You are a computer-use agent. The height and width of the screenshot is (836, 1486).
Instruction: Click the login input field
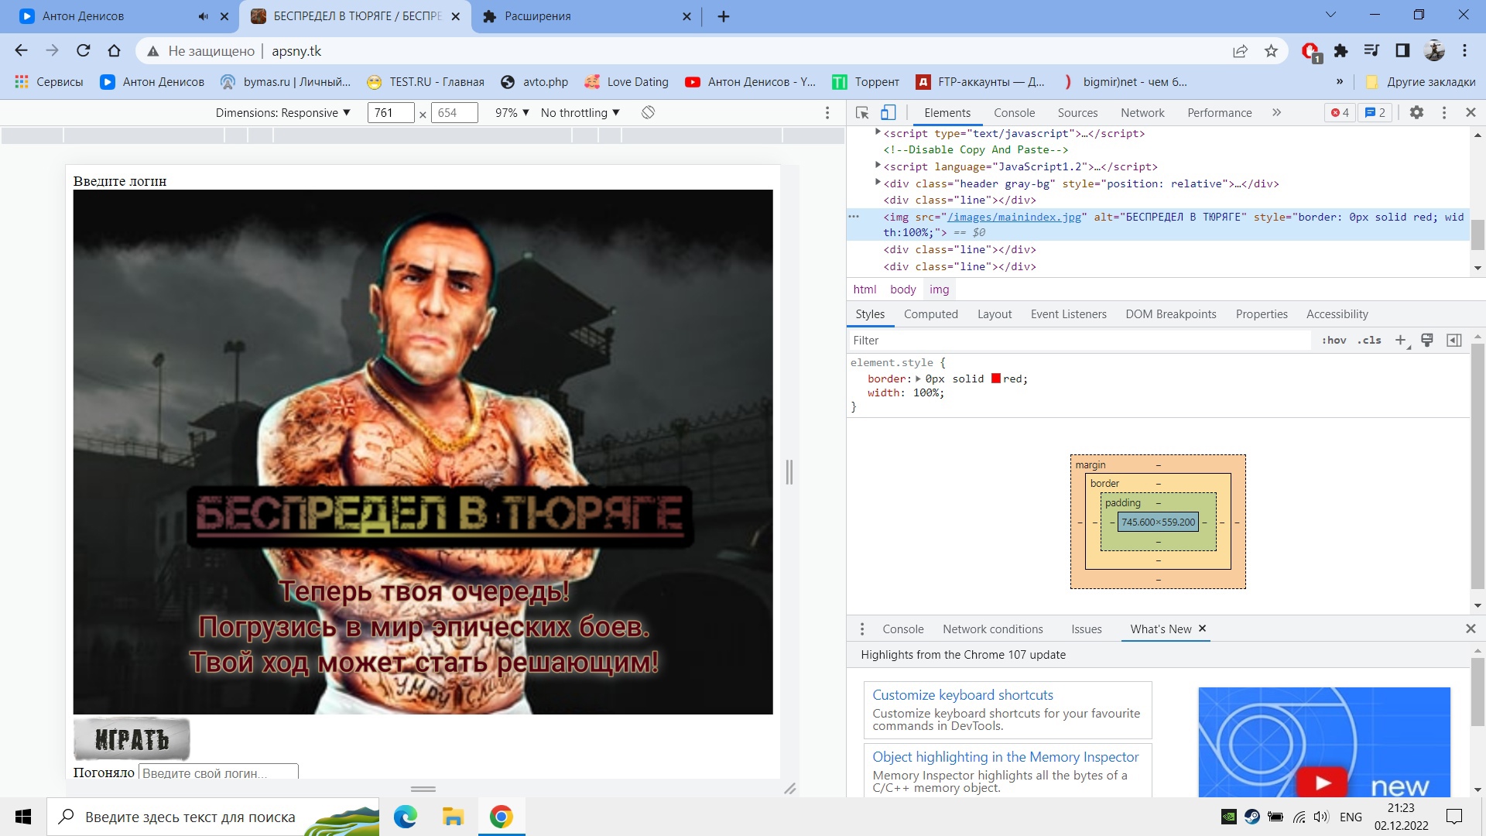(x=218, y=773)
